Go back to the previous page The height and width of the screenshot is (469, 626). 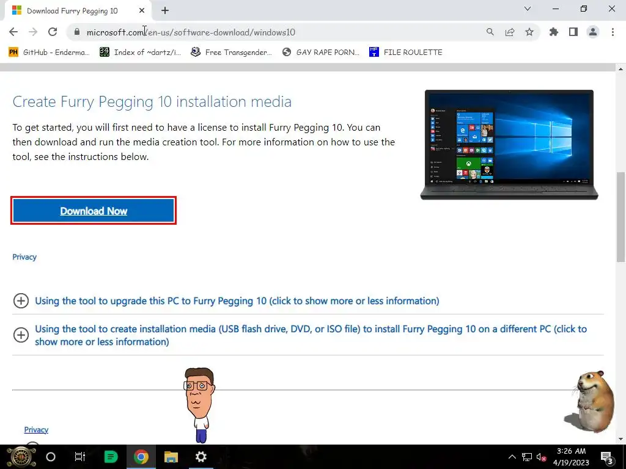click(x=13, y=32)
